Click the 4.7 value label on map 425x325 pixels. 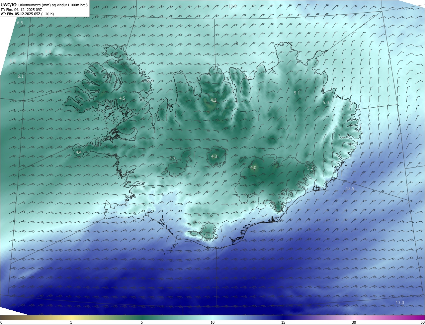[x=172, y=159]
